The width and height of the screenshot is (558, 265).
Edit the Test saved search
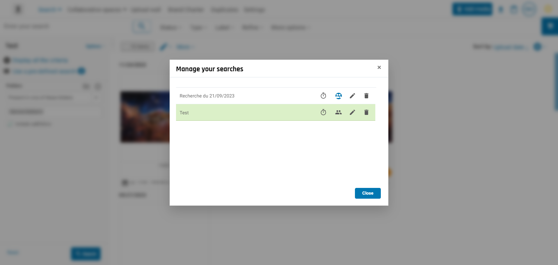352,112
